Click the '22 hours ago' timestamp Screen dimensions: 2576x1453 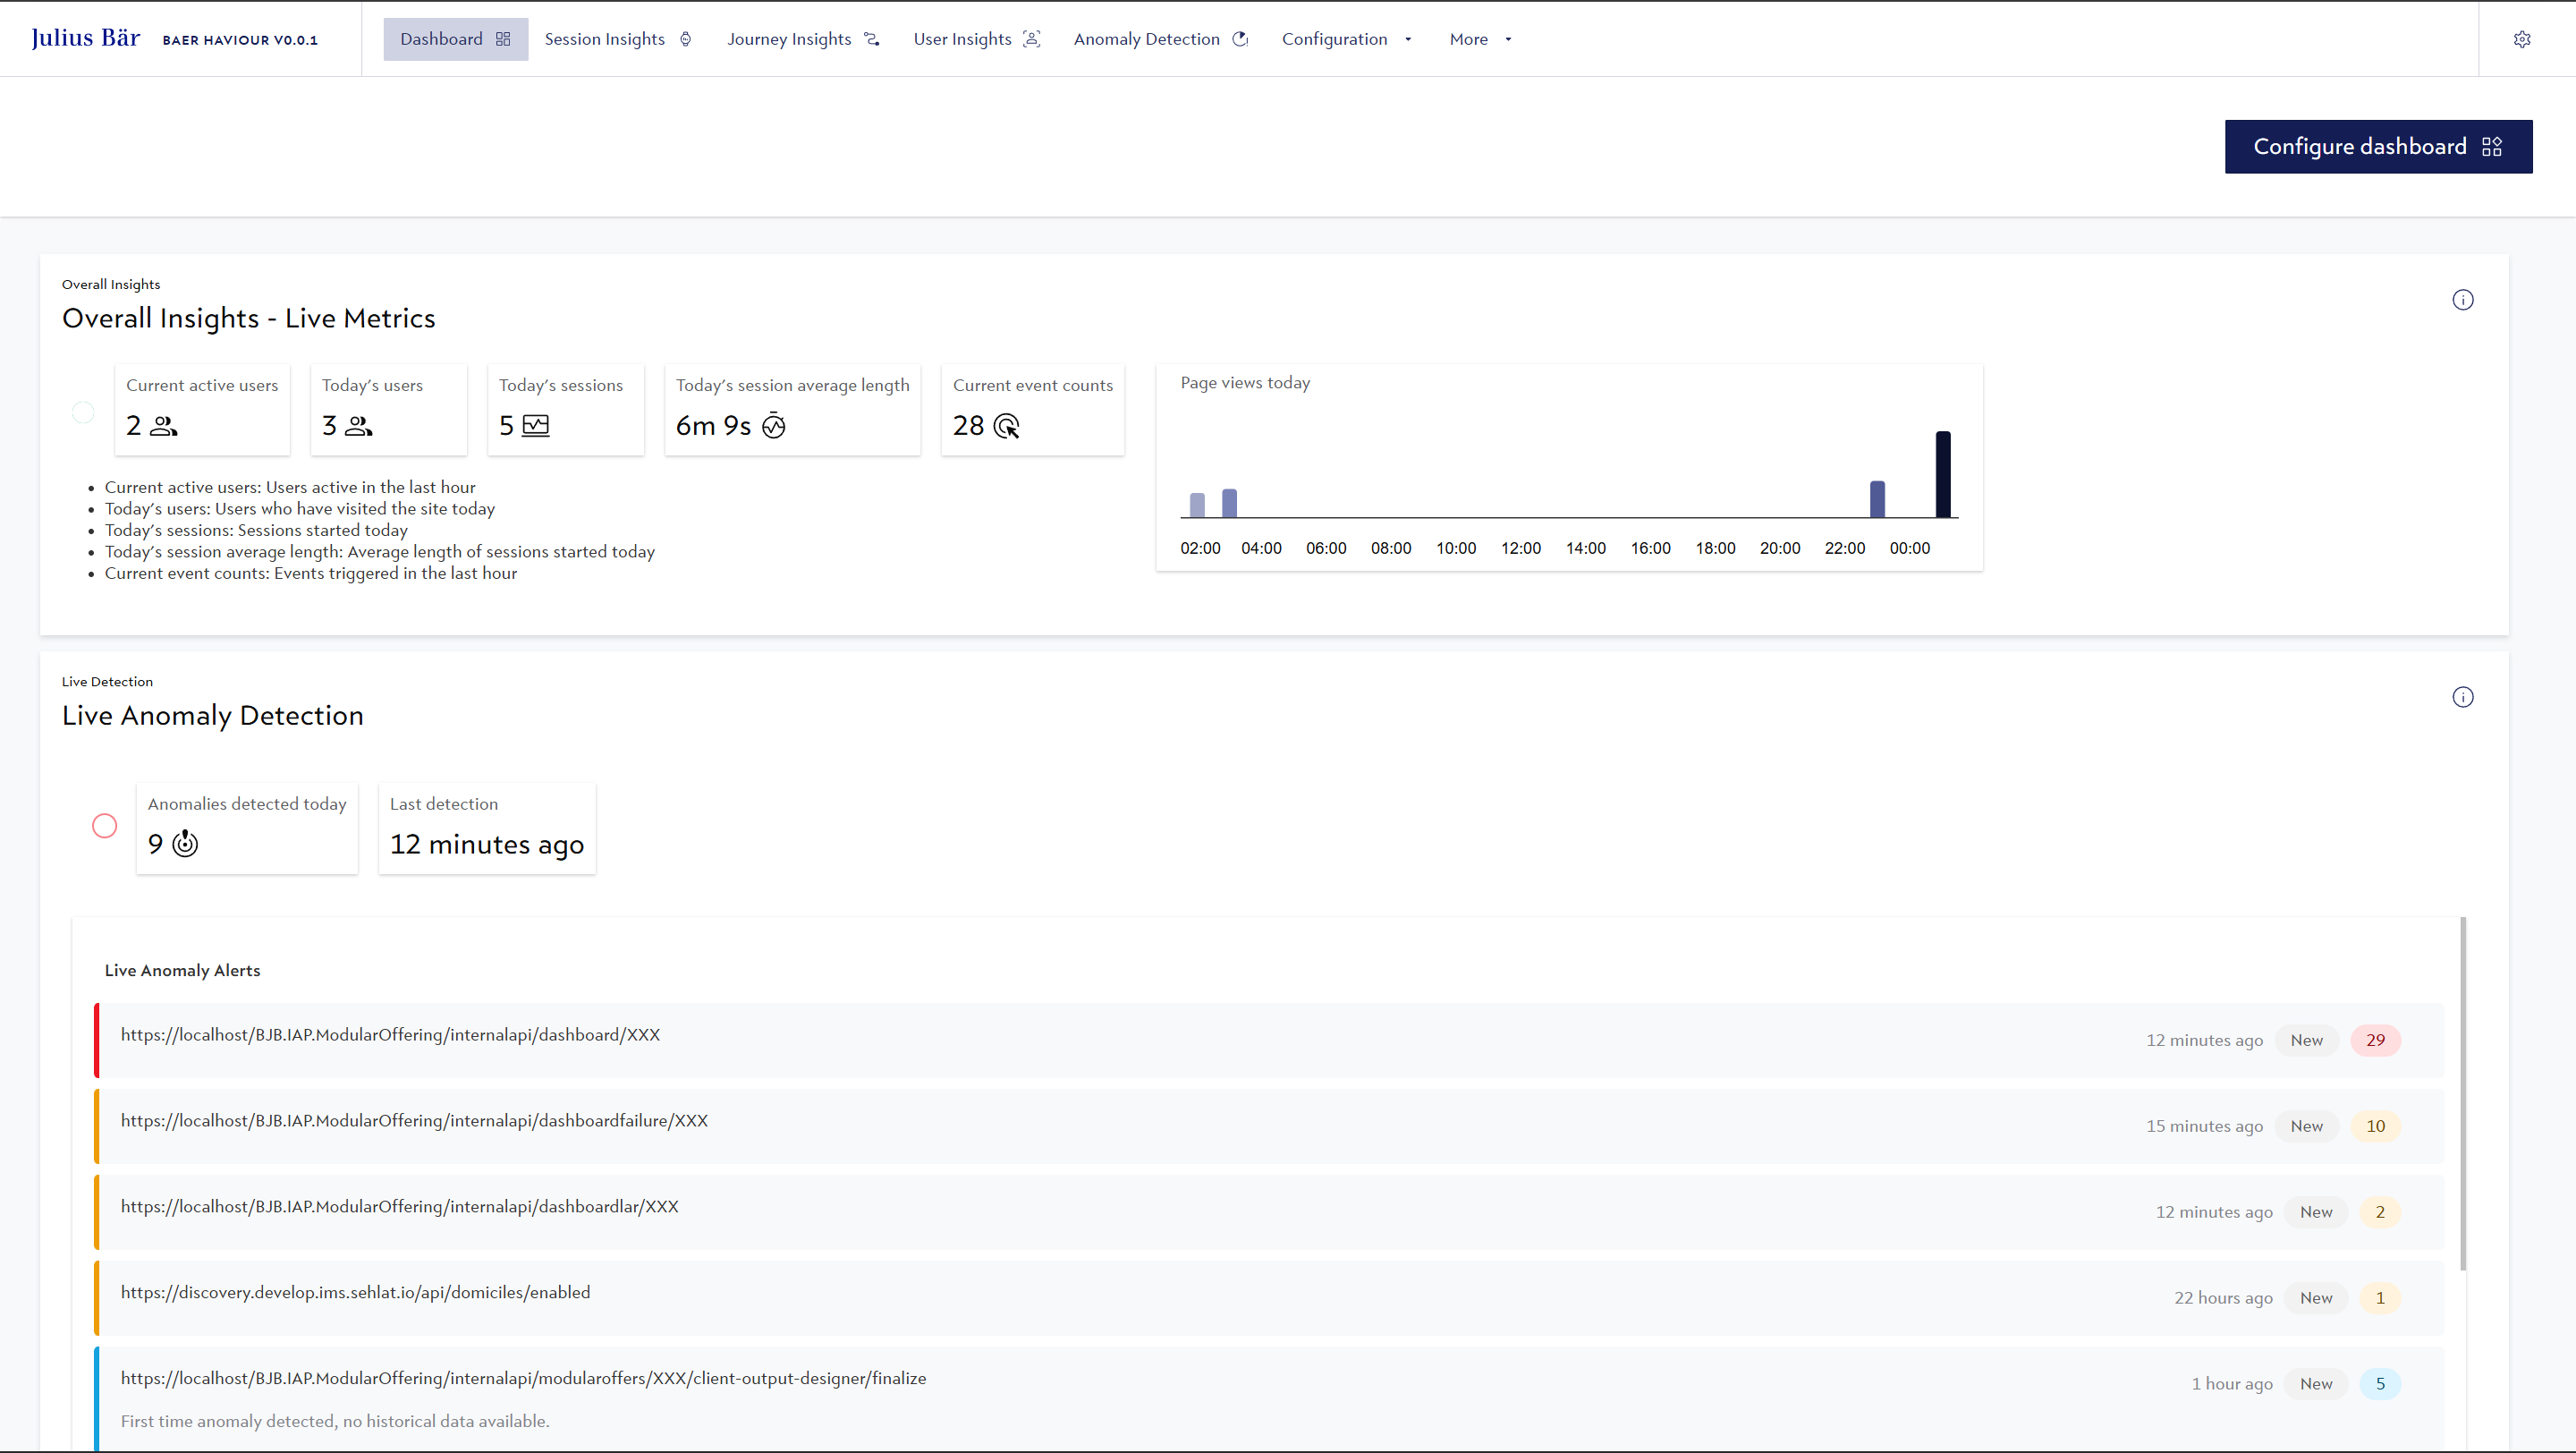2223,1298
